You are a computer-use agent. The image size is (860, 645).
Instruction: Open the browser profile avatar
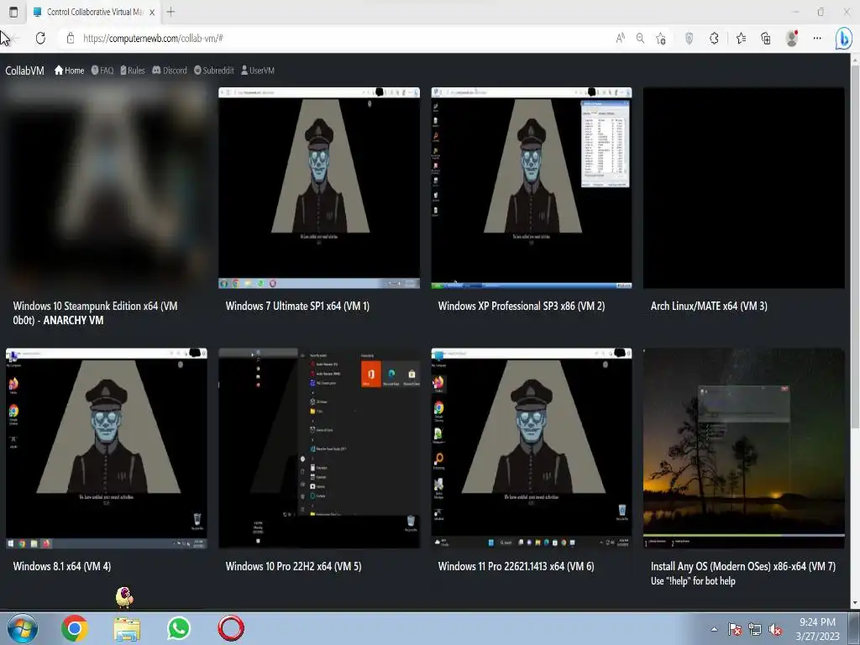click(791, 38)
